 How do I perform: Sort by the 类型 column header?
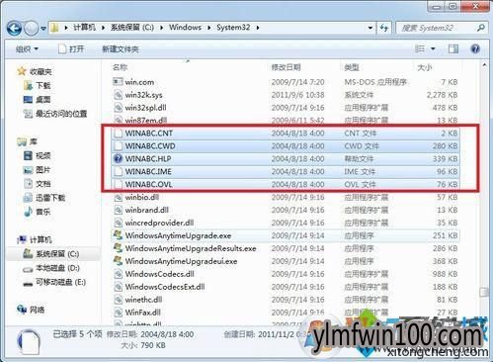click(x=352, y=67)
